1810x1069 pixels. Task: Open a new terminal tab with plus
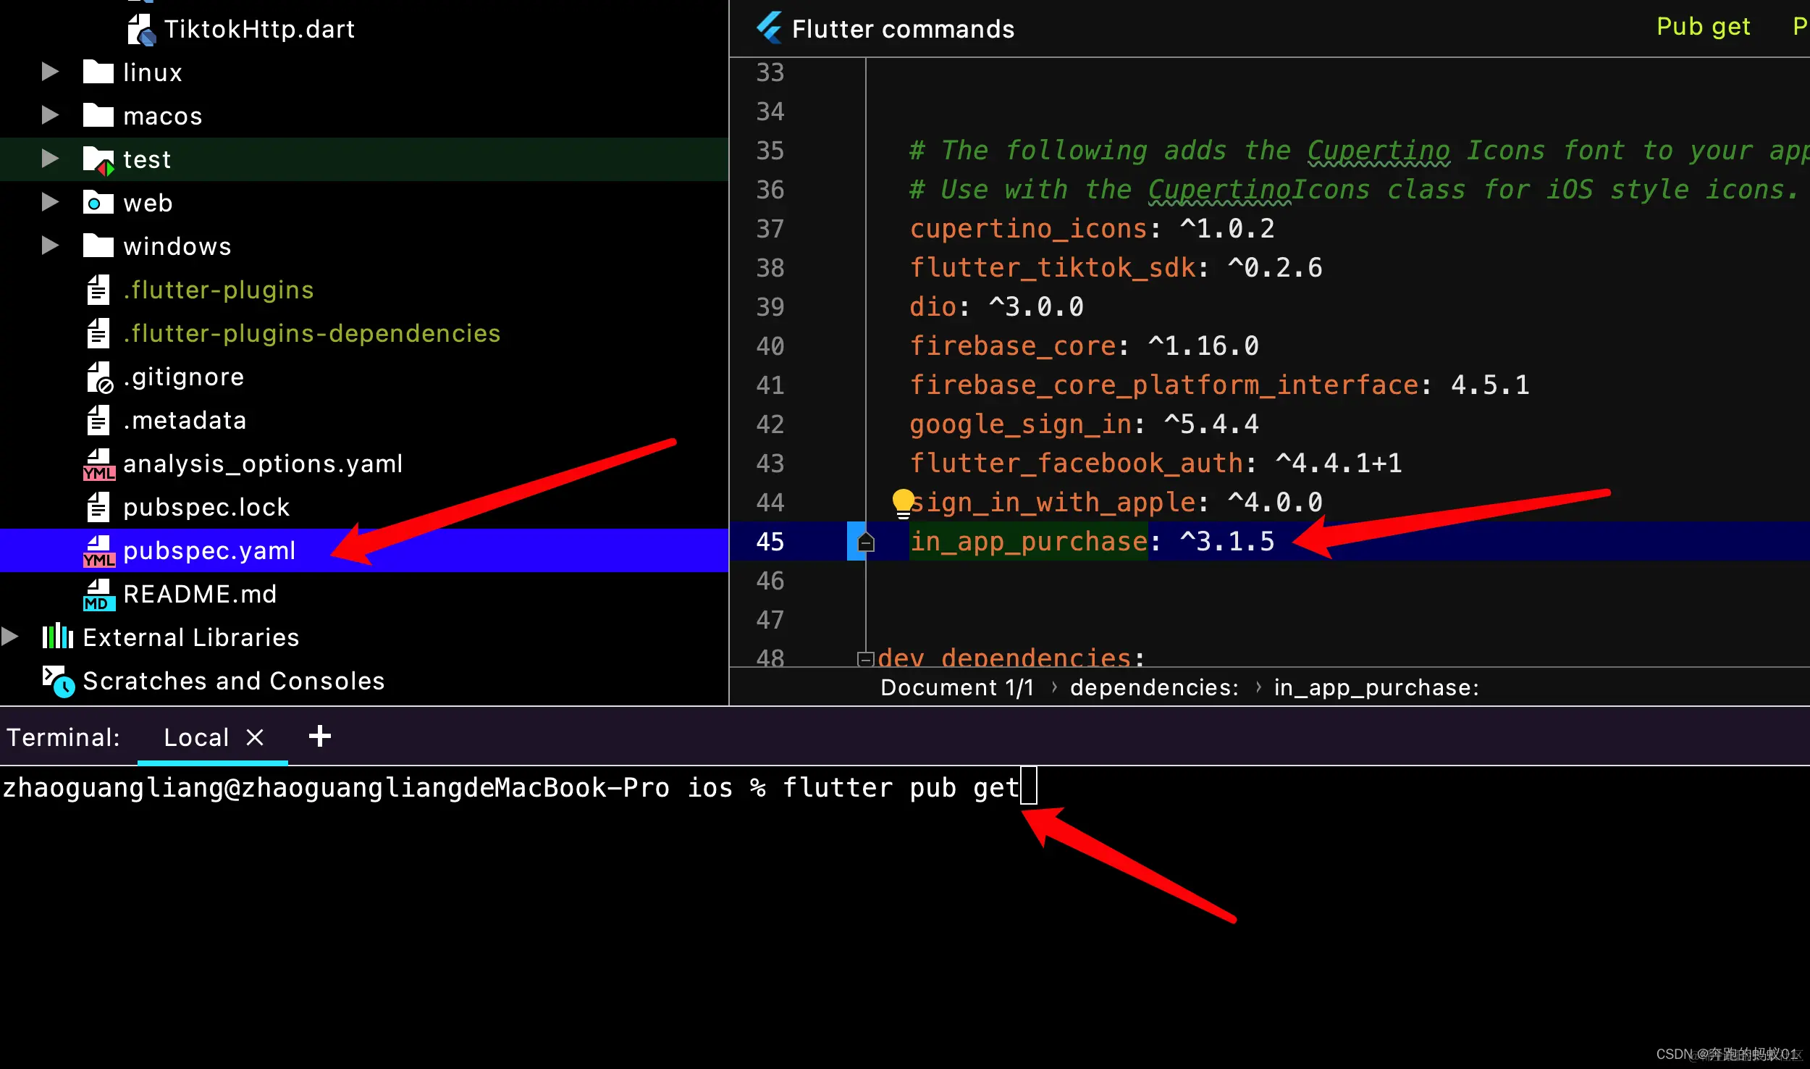point(319,737)
